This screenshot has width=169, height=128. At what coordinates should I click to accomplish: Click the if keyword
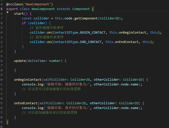click(x=24, y=23)
